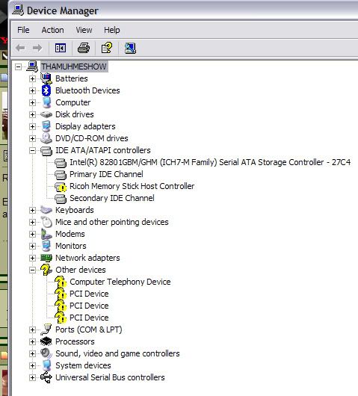This screenshot has width=358, height=396.
Task: Select the Network adapters label
Action: [87, 258]
